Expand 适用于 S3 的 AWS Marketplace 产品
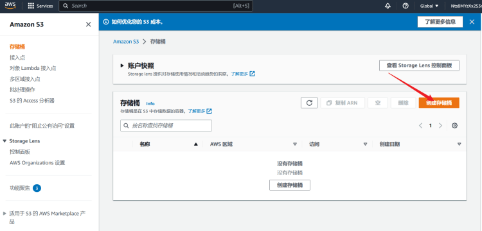 pos(4,213)
